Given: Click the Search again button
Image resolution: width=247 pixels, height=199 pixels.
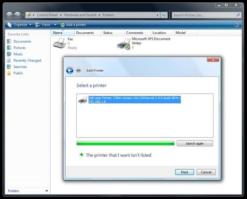Looking at the screenshot, I should (x=195, y=143).
